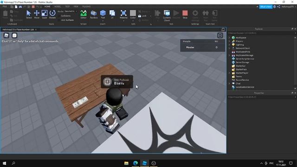Select SoundService in Explorer
The height and width of the screenshot is (167, 297).
click(x=242, y=80)
